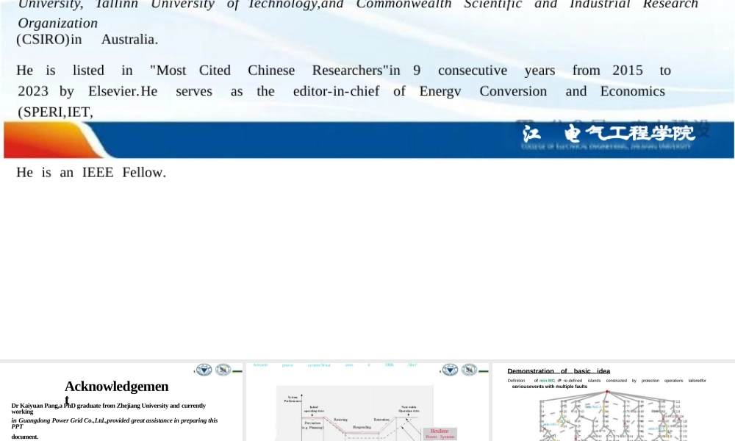Viewport: 735px width, 441px height.
Task: Open the resilience curve diagram slide thumbnail
Action: (x=367, y=401)
